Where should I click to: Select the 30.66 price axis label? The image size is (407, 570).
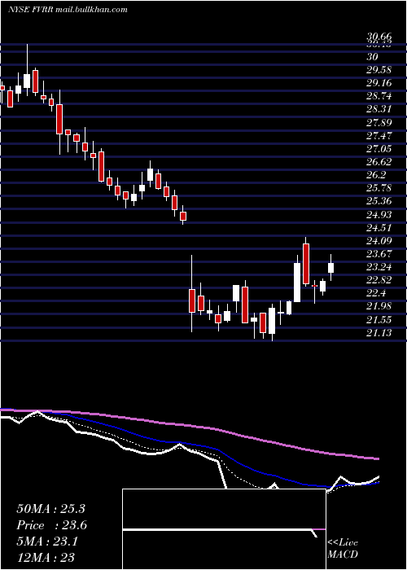click(379, 37)
